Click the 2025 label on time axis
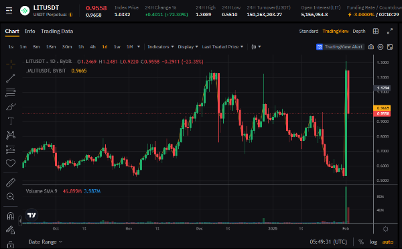The width and height of the screenshot is (402, 249). 273,228
